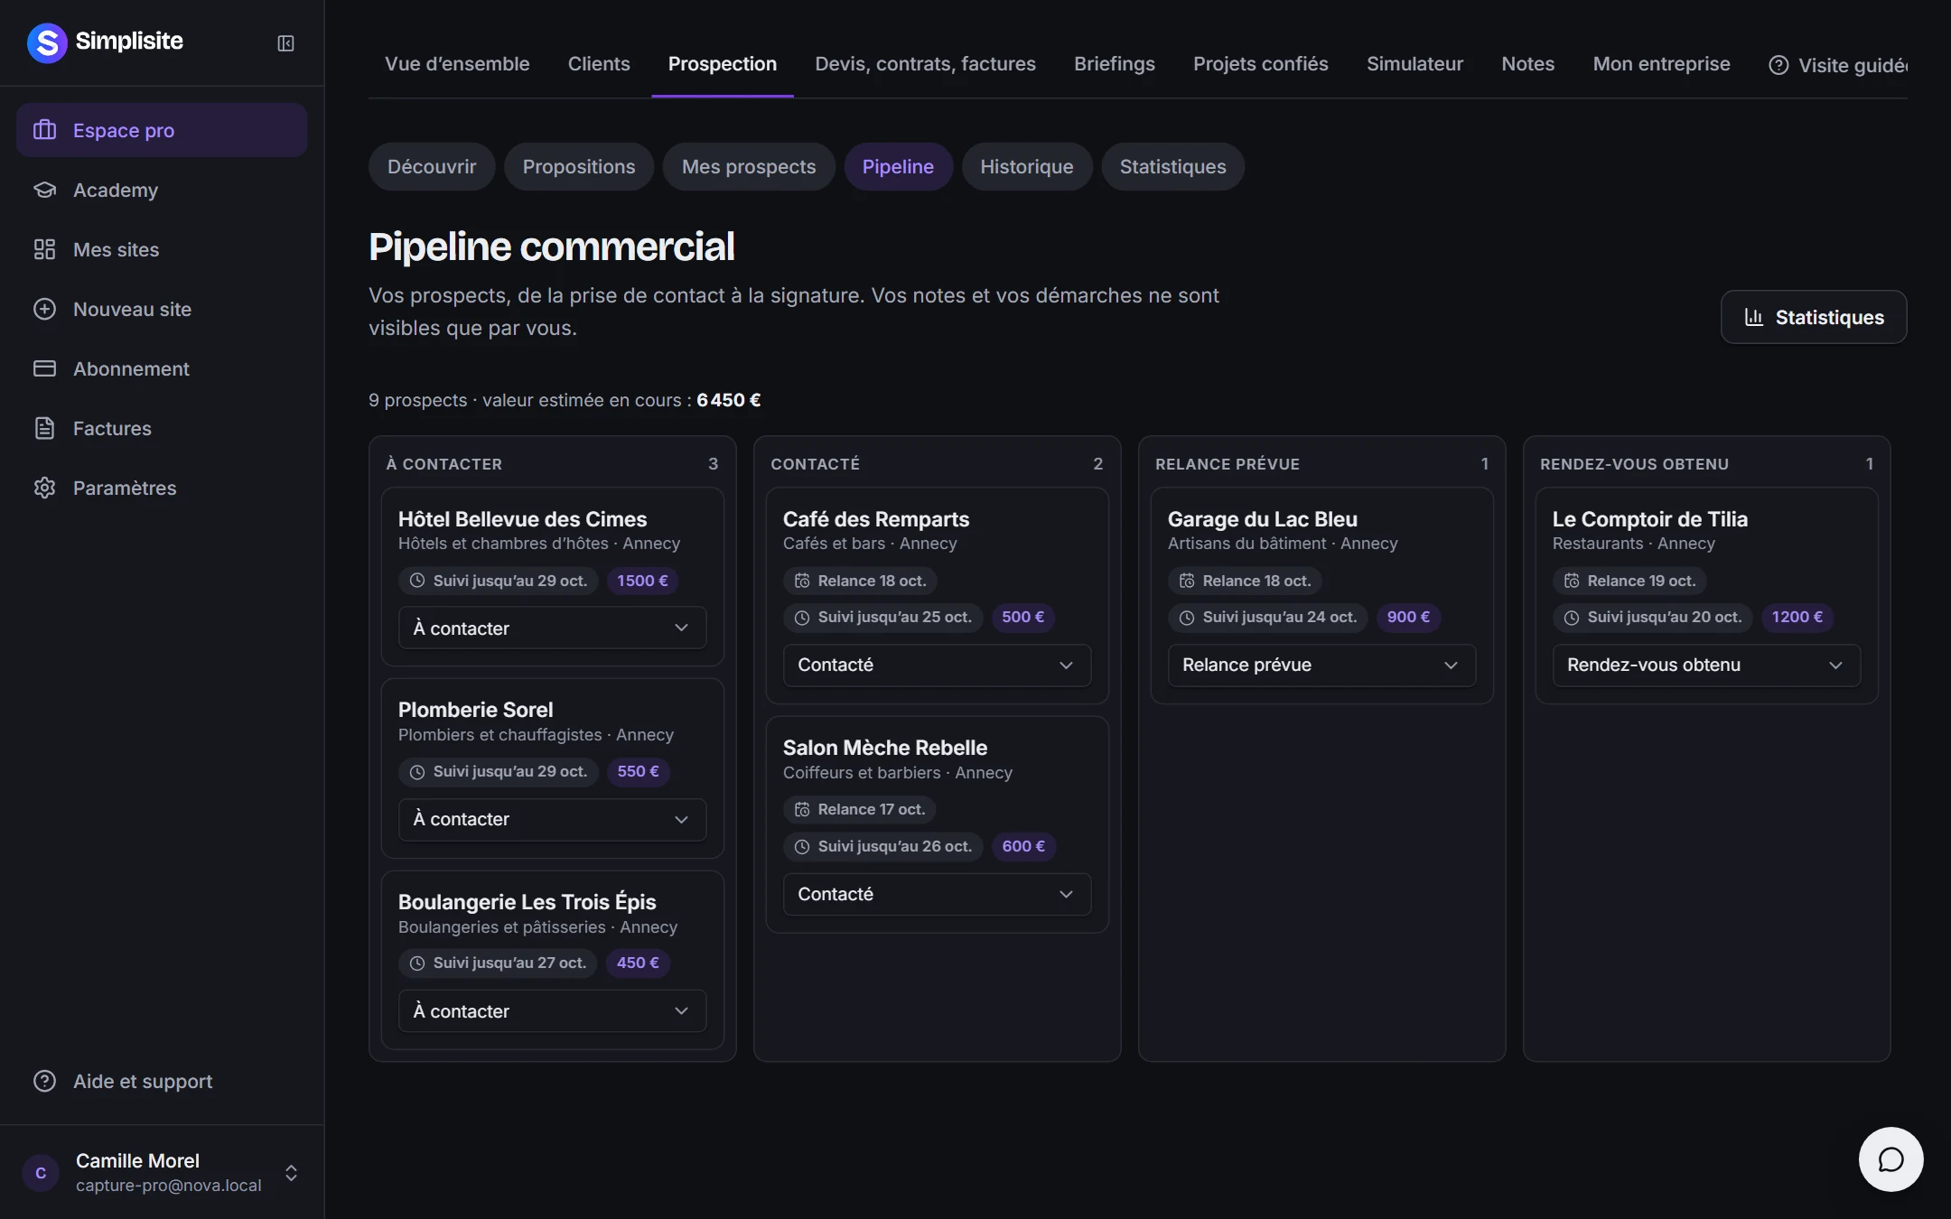The height and width of the screenshot is (1219, 1951).
Task: Open status dropdown for Boulangerie Les Trois Épis
Action: tap(552, 1010)
